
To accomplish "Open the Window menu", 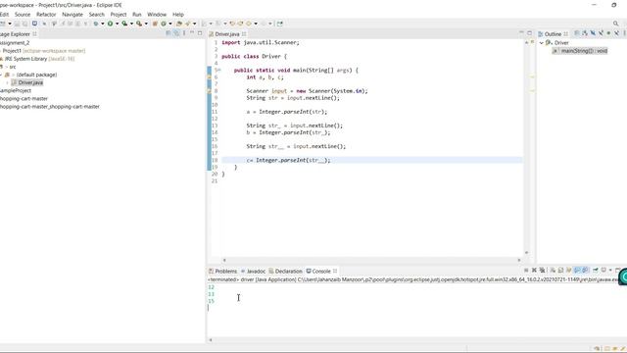I will pos(157,15).
